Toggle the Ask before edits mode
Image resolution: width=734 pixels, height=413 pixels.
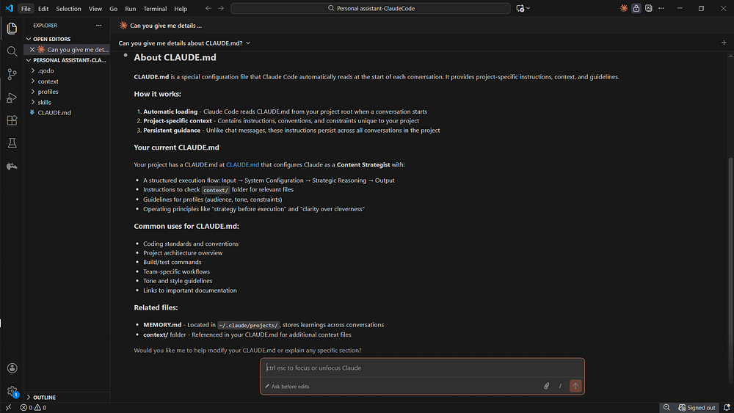287,387
